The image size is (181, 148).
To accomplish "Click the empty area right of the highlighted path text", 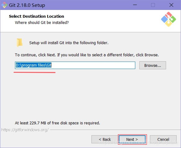I will pyautogui.click(x=93, y=65).
